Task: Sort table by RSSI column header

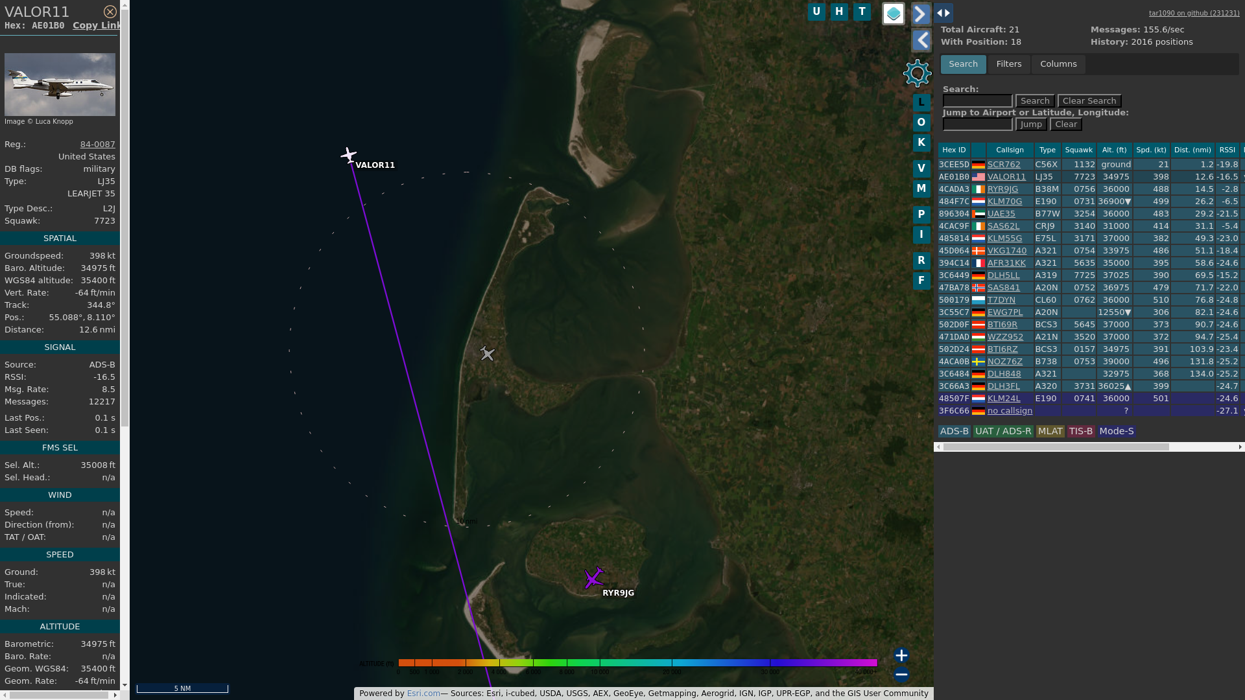Action: pos(1227,150)
